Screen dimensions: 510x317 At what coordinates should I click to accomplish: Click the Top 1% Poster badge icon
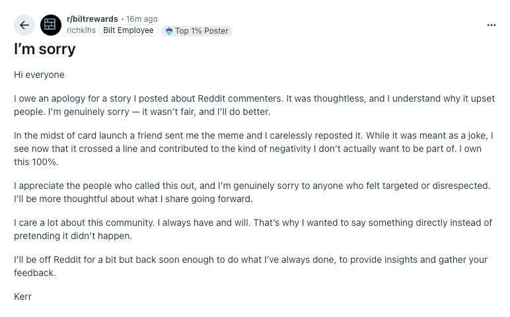pyautogui.click(x=169, y=31)
